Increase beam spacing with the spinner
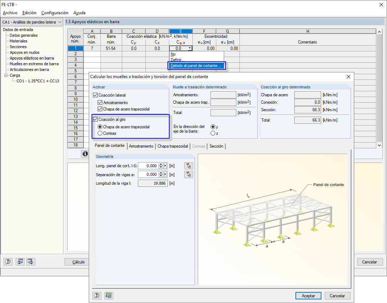 pos(161,173)
